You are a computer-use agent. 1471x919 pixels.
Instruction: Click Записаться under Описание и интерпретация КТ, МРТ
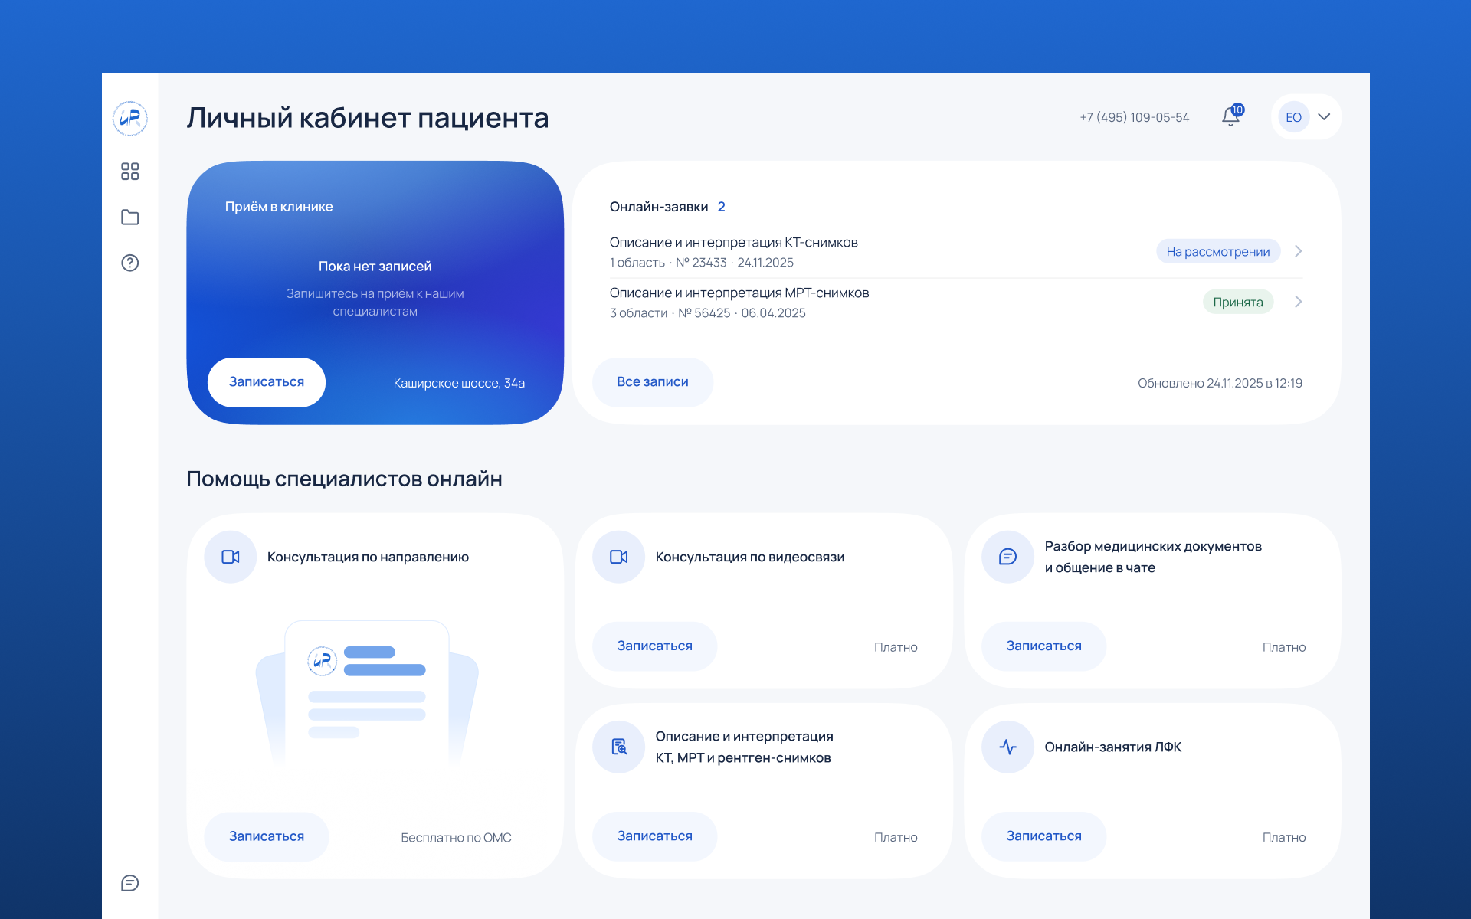[655, 836]
